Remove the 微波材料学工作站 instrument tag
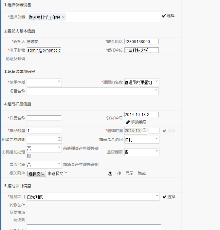Screen dimensions: 220x230 (x=63, y=17)
